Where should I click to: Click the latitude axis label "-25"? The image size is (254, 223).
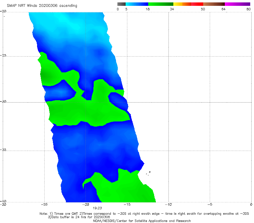click(3, 55)
